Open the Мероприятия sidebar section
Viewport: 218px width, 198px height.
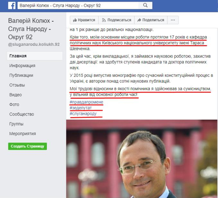23,134
